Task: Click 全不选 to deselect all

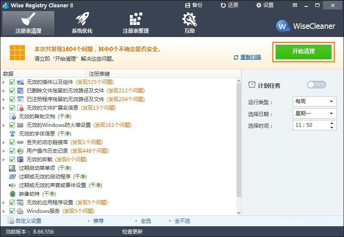Action: click(182, 221)
